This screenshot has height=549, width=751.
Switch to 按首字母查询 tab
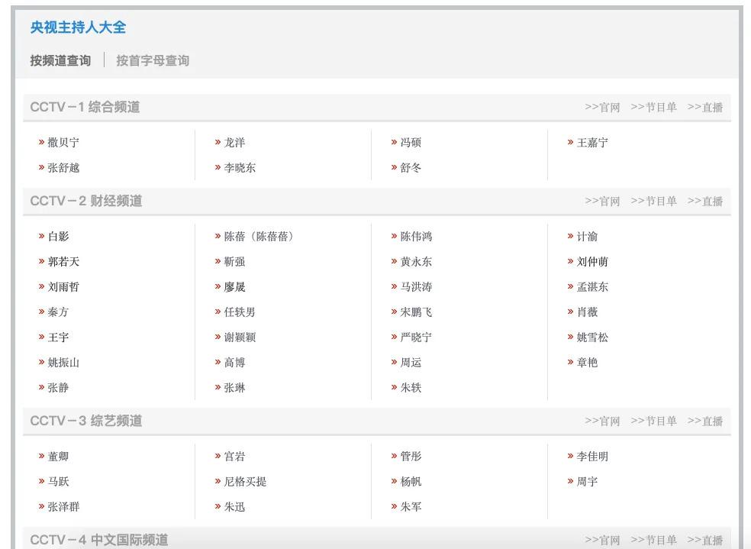click(x=153, y=61)
